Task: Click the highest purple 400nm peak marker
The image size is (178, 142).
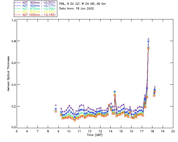Action: (x=148, y=39)
